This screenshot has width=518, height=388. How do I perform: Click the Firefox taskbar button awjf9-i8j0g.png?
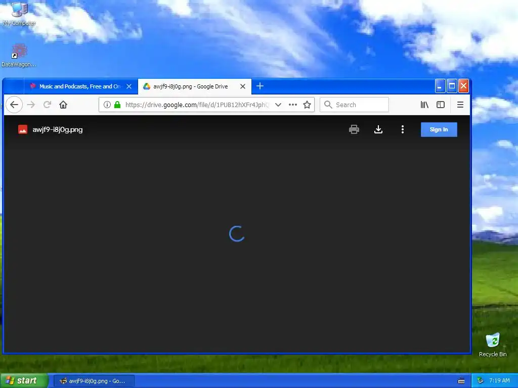point(94,381)
